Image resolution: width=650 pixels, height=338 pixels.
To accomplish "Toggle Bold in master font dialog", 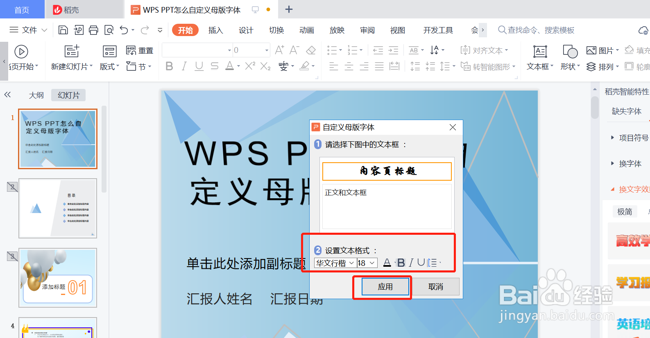I will pyautogui.click(x=401, y=263).
